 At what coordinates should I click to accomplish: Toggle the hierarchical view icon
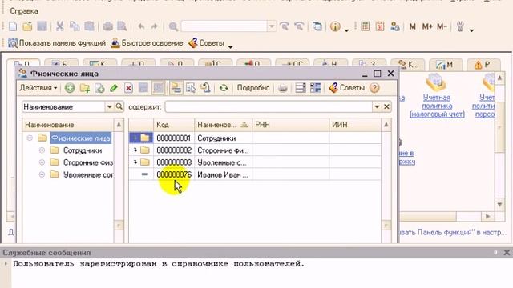click(x=176, y=88)
